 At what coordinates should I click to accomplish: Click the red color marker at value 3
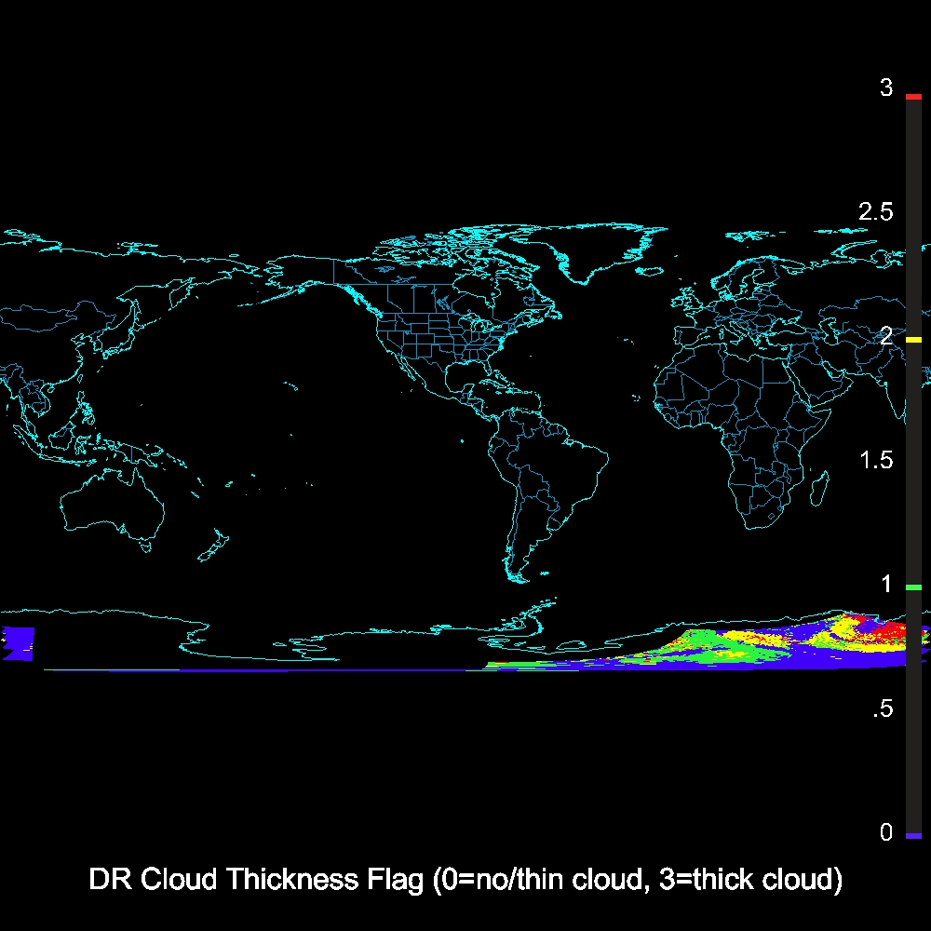[913, 96]
